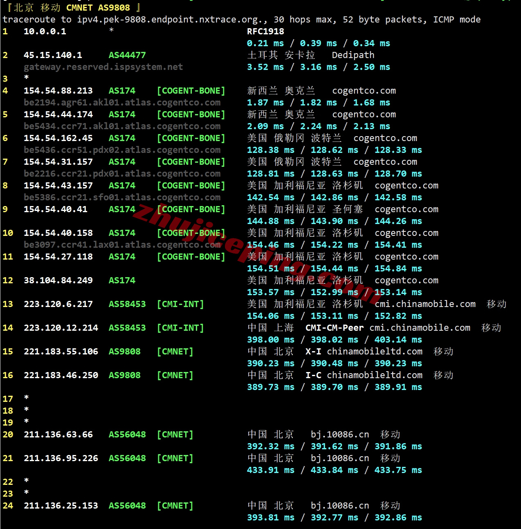Click AS44477 on hop 2

point(127,55)
